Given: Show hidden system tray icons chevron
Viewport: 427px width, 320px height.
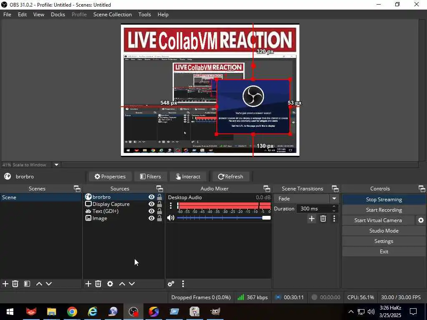Looking at the screenshot, I should (x=351, y=312).
